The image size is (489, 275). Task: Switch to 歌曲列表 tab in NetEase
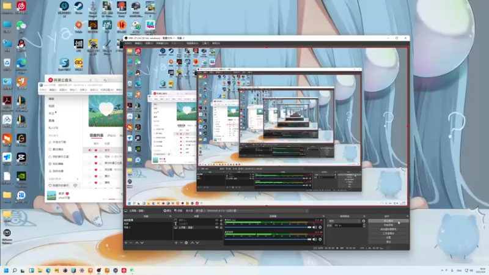[97, 135]
